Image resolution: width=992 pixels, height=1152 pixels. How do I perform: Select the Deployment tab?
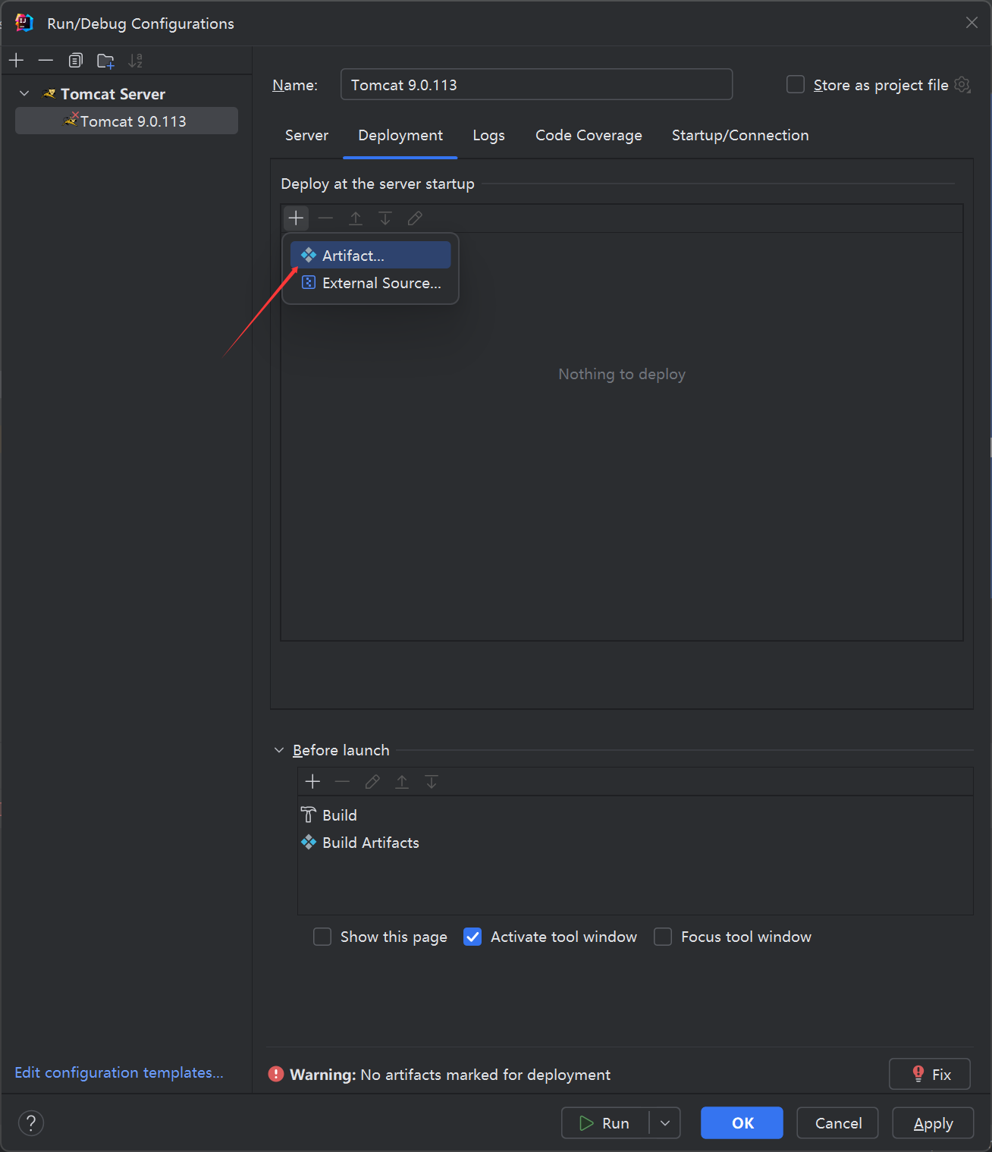pyautogui.click(x=400, y=135)
